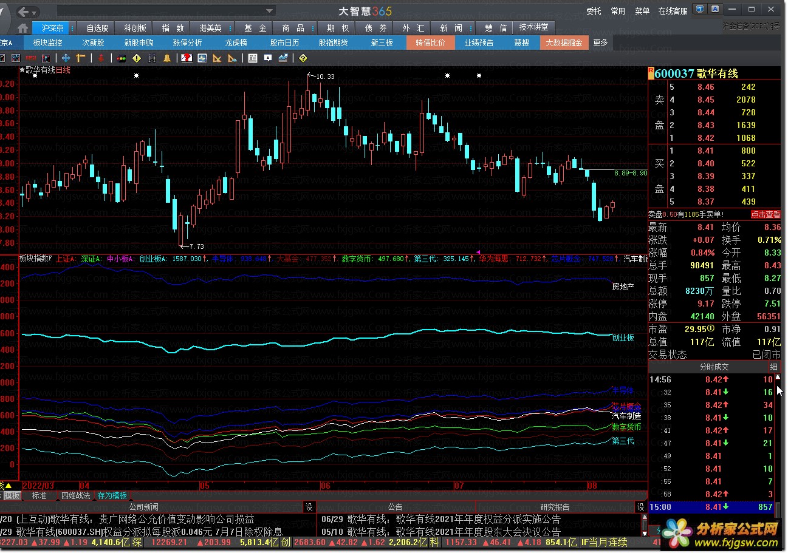Open the 常用 menu
788x553 pixels.
(618, 11)
